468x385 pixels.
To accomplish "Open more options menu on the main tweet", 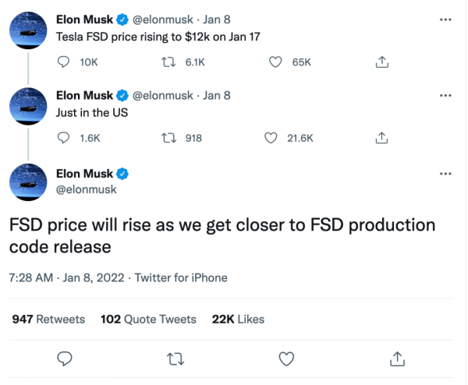I will [445, 173].
